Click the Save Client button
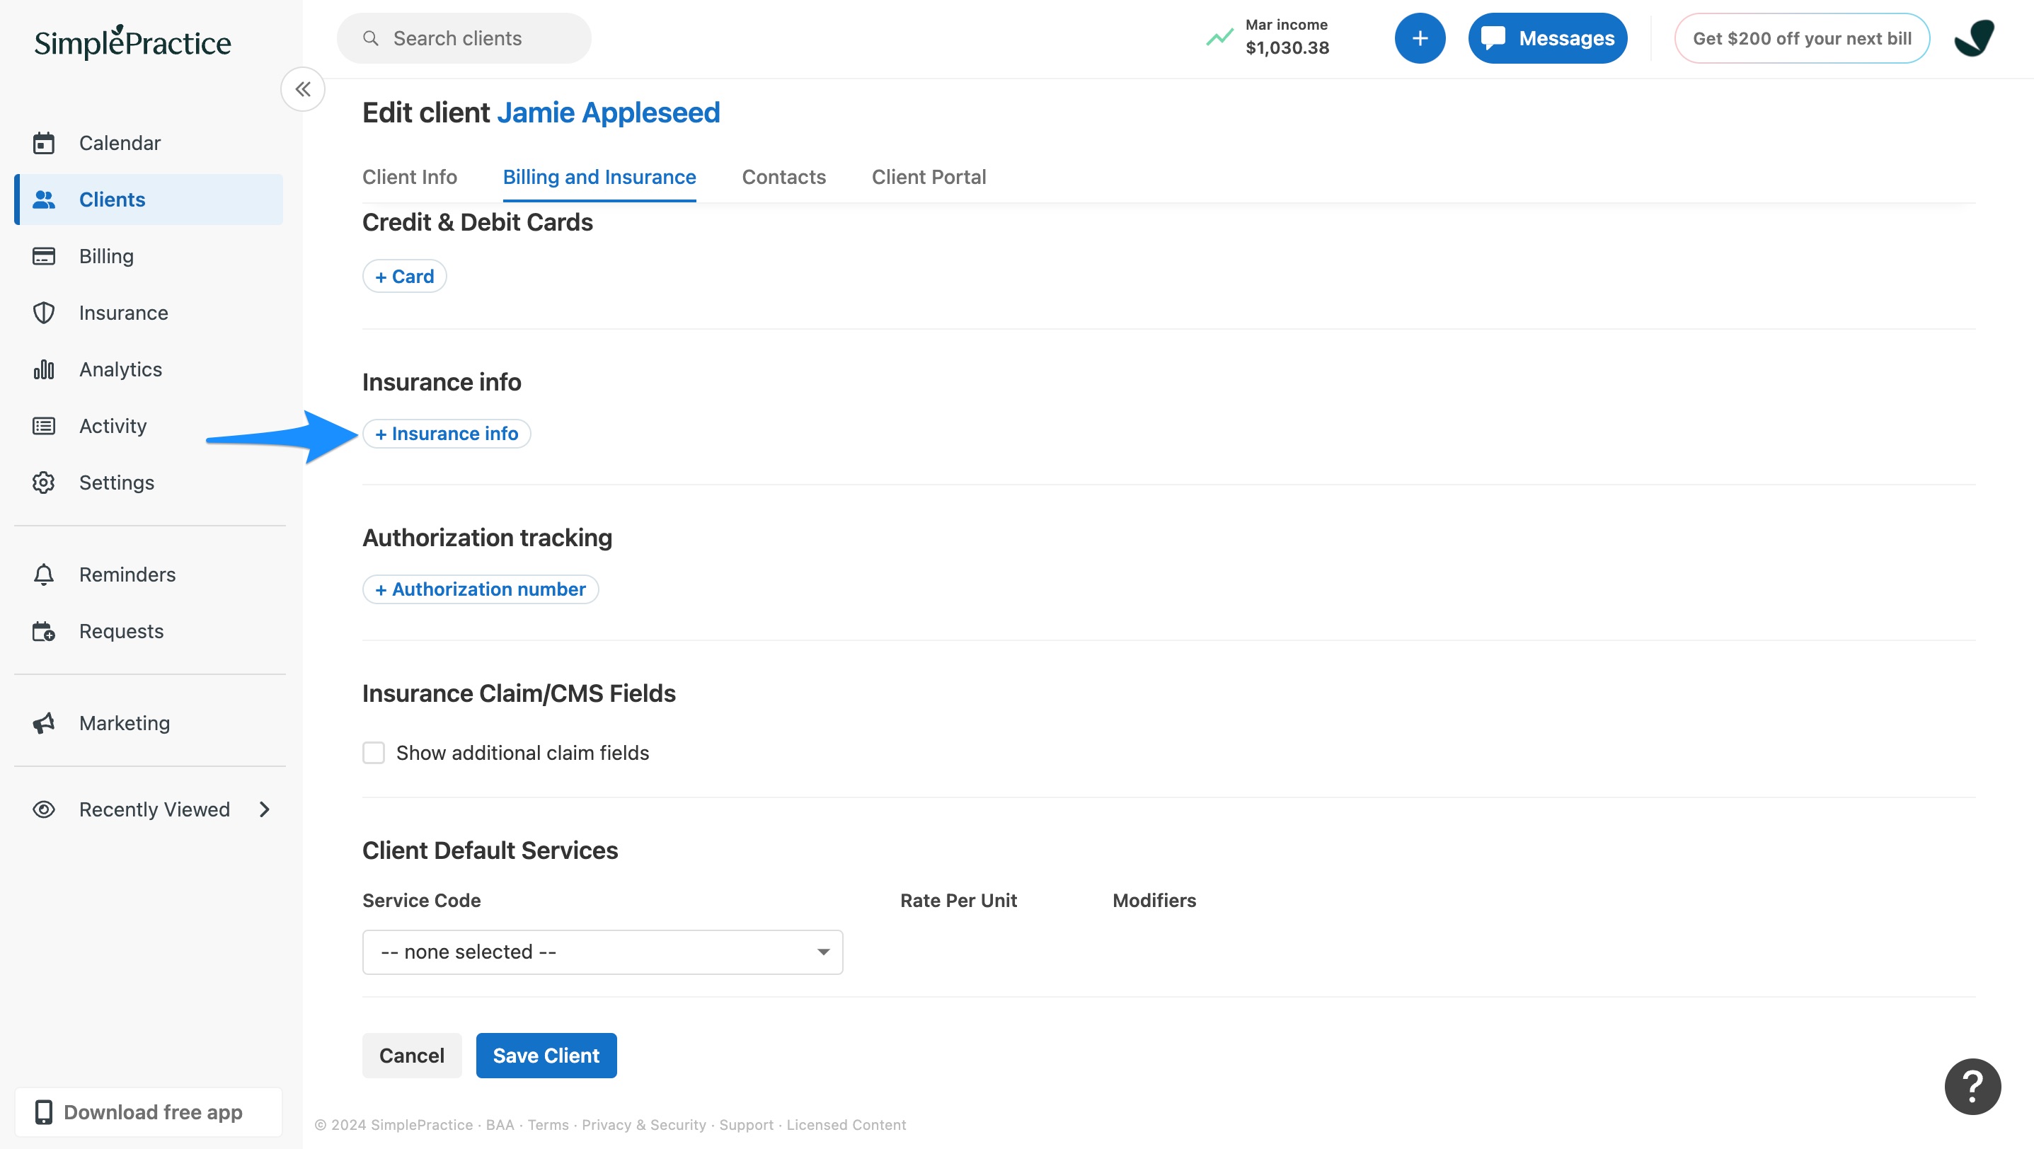2034x1149 pixels. (546, 1055)
